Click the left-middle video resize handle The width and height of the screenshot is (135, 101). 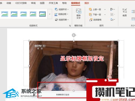point(29,66)
